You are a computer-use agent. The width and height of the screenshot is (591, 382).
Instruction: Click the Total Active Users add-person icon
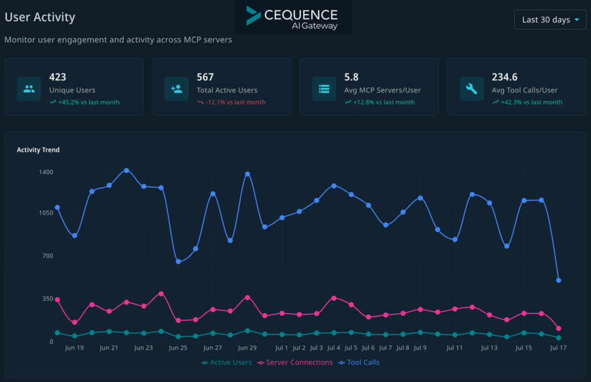coord(177,89)
